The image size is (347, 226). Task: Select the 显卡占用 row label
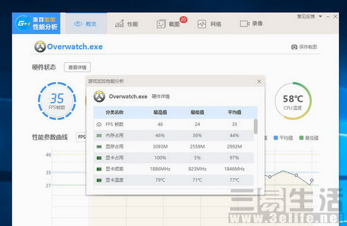115,158
